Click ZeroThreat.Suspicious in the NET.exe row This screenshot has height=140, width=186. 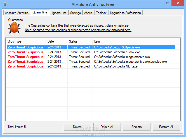pyautogui.click(x=25, y=66)
